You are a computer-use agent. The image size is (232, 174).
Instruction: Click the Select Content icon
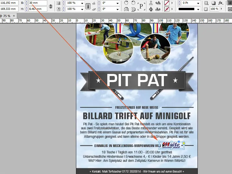point(151,9)
